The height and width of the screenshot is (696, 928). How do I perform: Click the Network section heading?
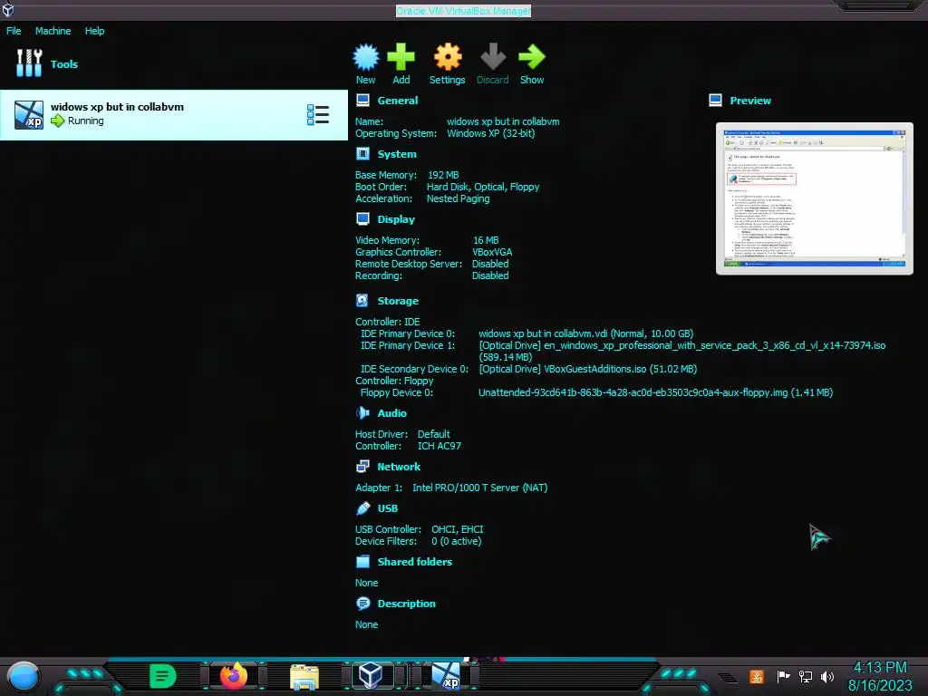(399, 467)
